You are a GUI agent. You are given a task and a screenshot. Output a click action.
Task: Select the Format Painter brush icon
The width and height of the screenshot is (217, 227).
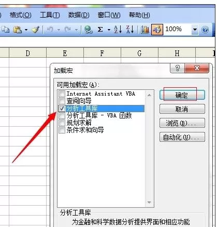coord(36,30)
